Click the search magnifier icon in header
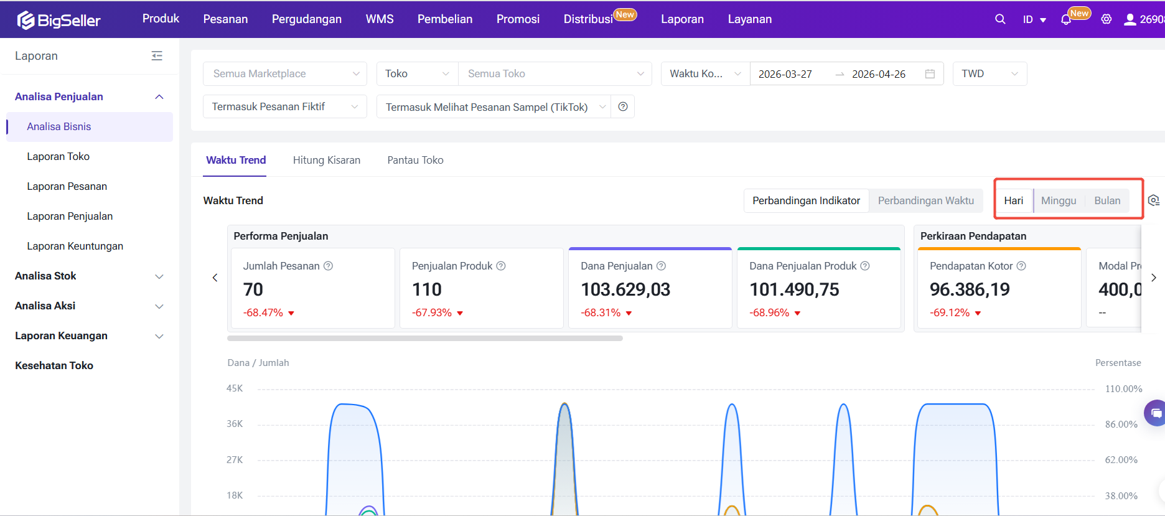 coord(1000,19)
